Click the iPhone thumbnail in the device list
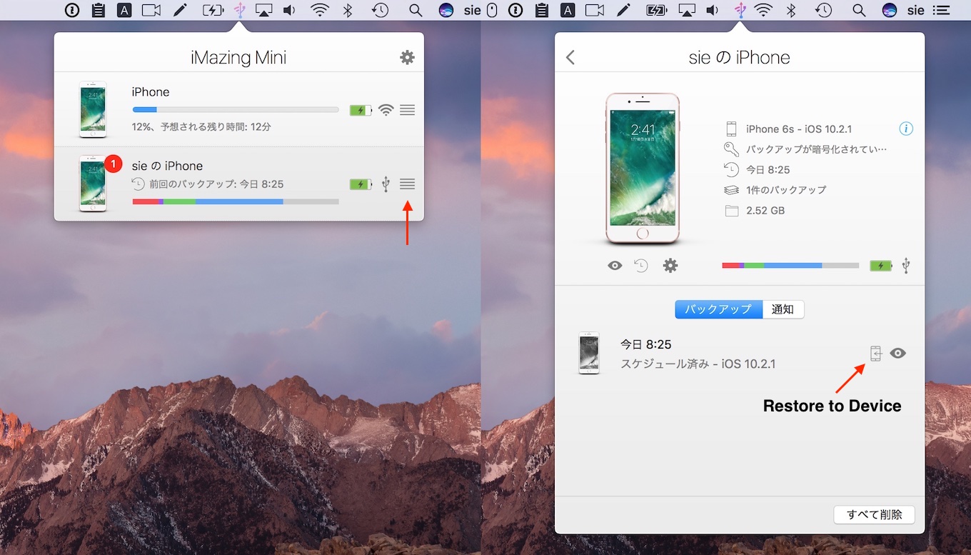Viewport: 971px width, 555px height. [x=92, y=110]
